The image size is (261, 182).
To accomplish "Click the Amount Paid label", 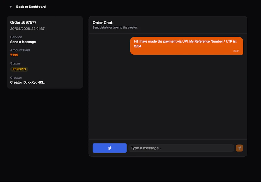I will (x=20, y=50).
